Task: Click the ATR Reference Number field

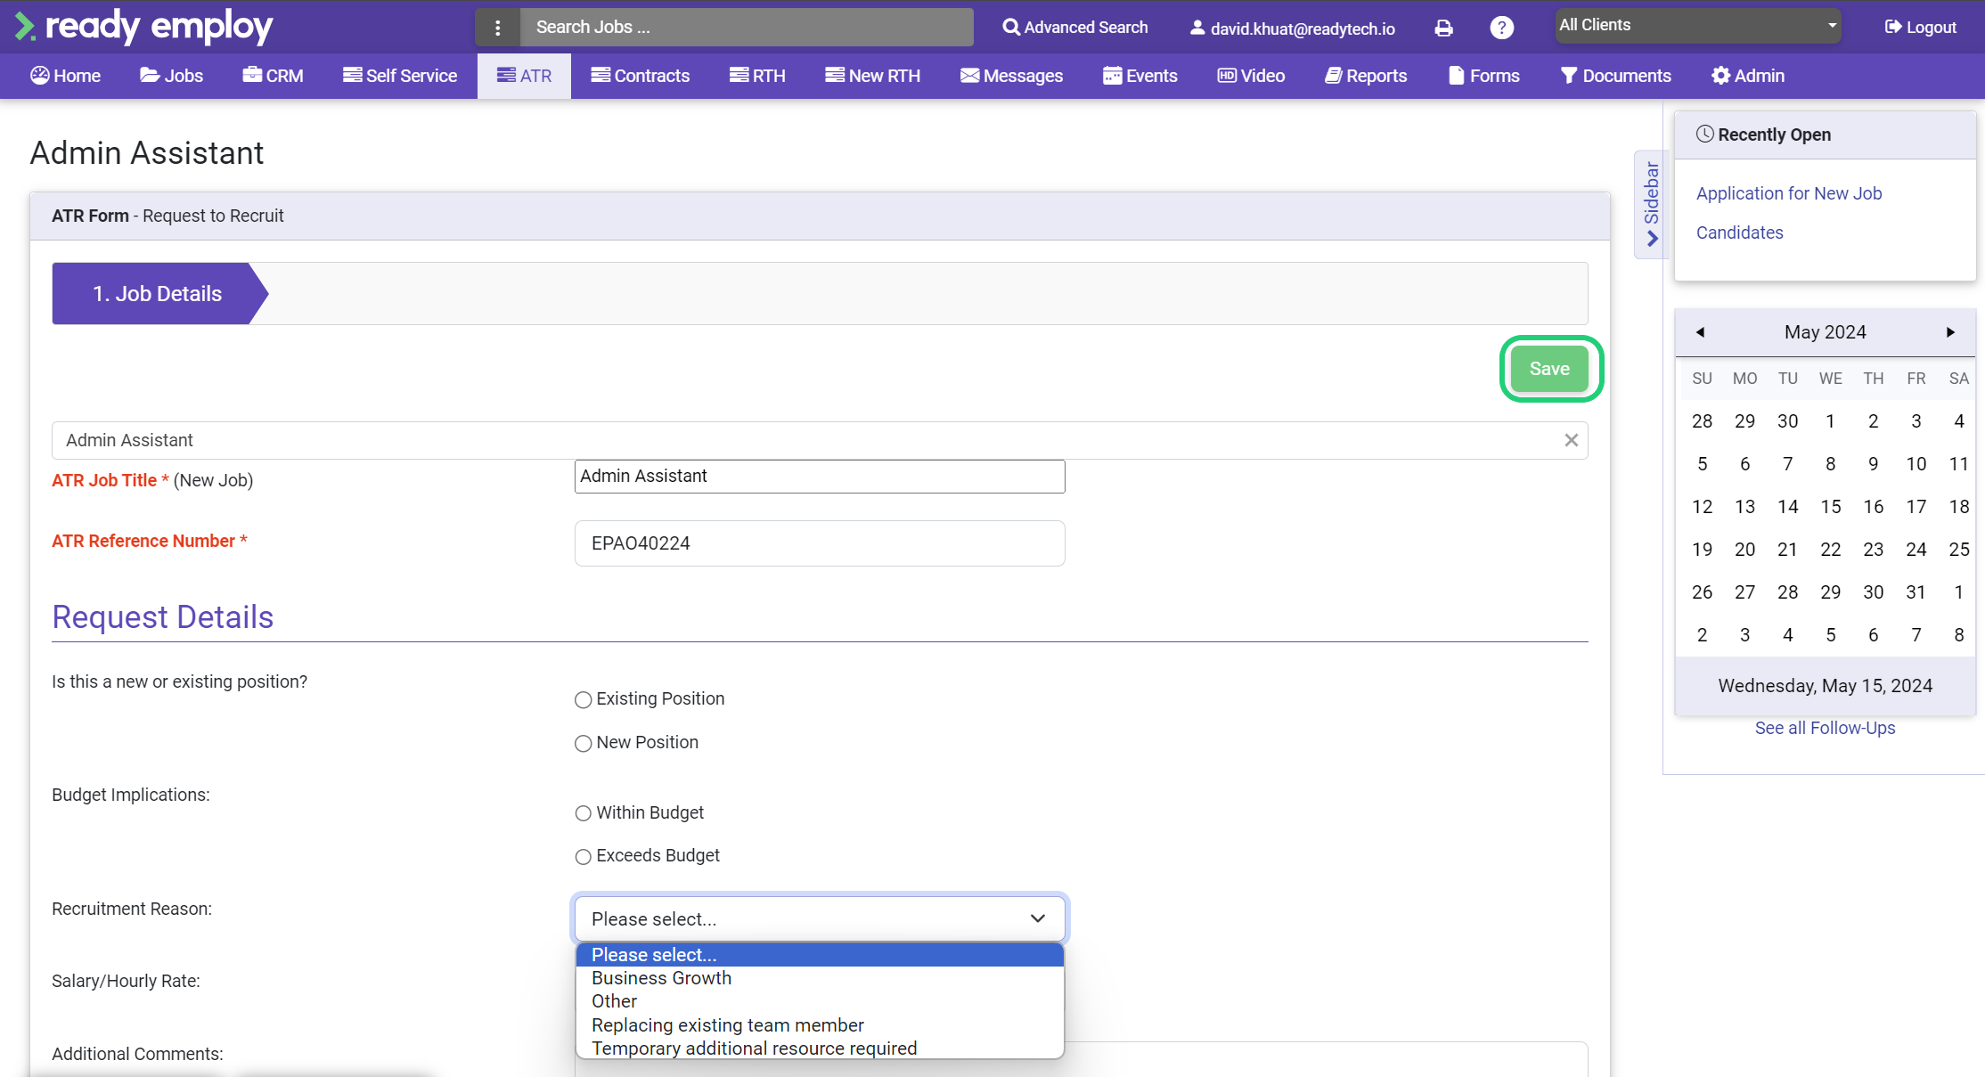Action: pyautogui.click(x=820, y=543)
